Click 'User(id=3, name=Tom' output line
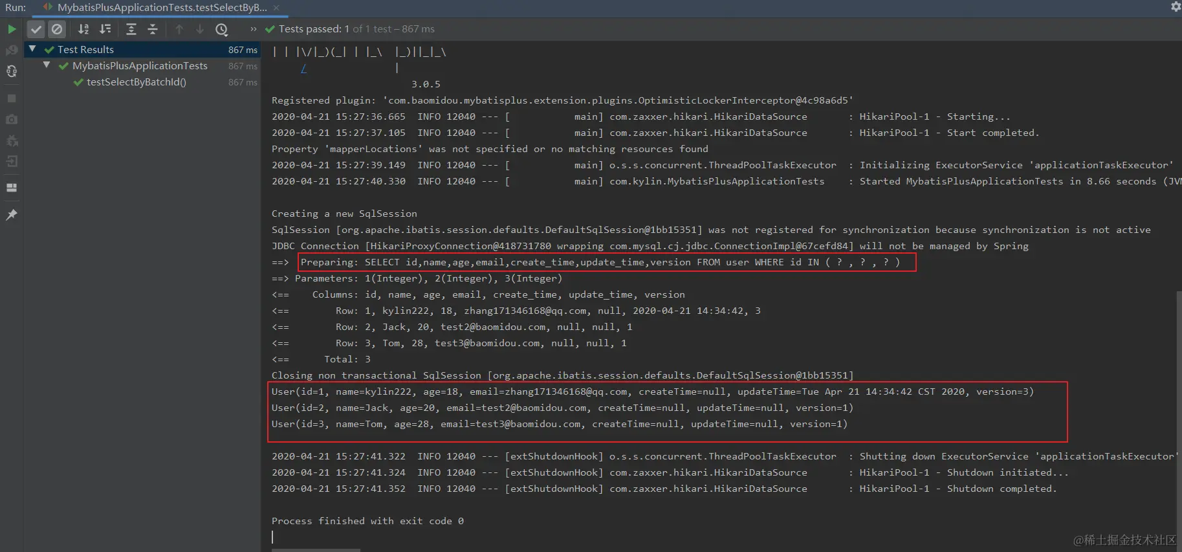Screen dimensions: 1182x552 click(x=560, y=424)
